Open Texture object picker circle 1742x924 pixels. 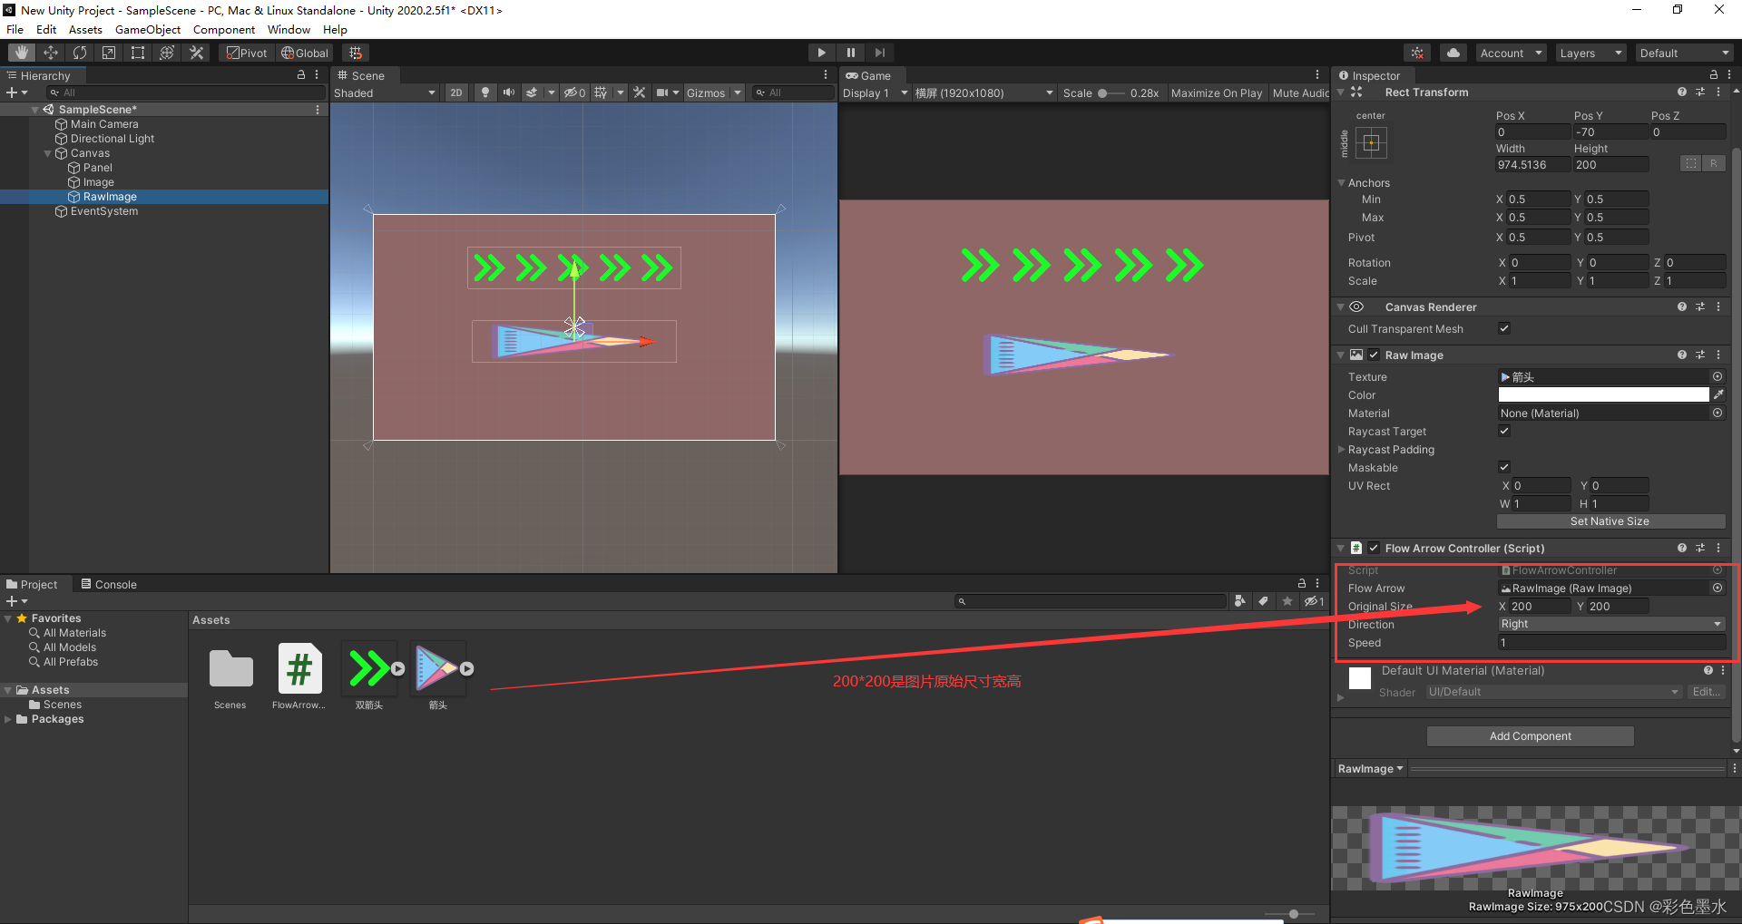[1718, 376]
